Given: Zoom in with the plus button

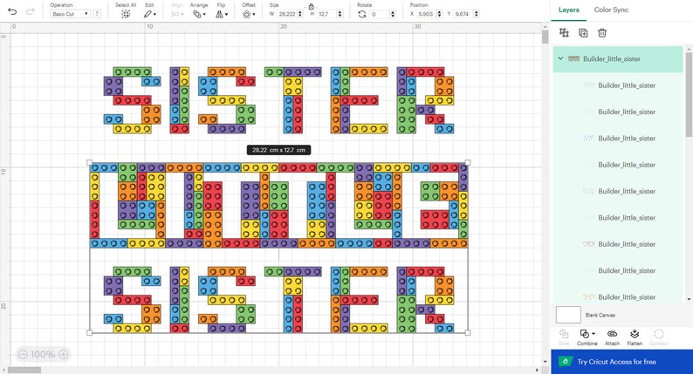Looking at the screenshot, I should (x=64, y=354).
